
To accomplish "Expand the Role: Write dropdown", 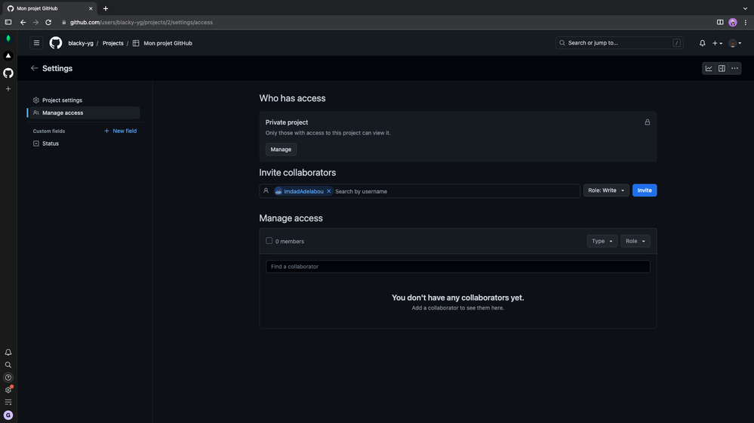I will click(606, 190).
